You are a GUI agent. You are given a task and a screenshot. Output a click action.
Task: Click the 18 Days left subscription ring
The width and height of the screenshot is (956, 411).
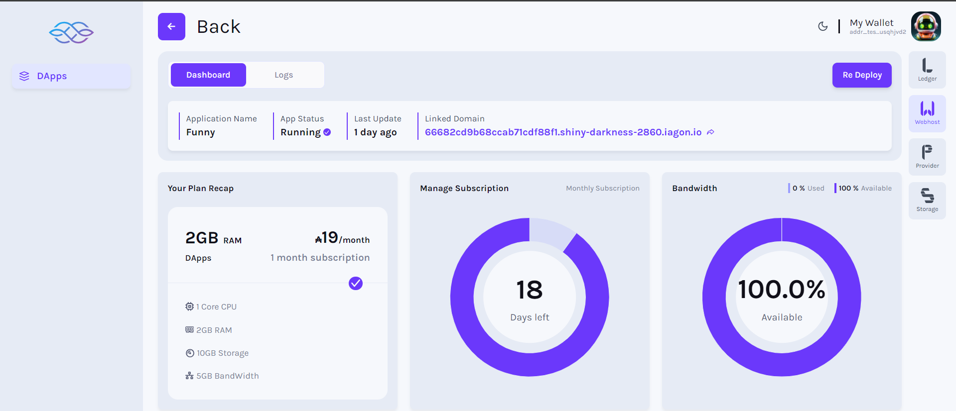point(529,297)
